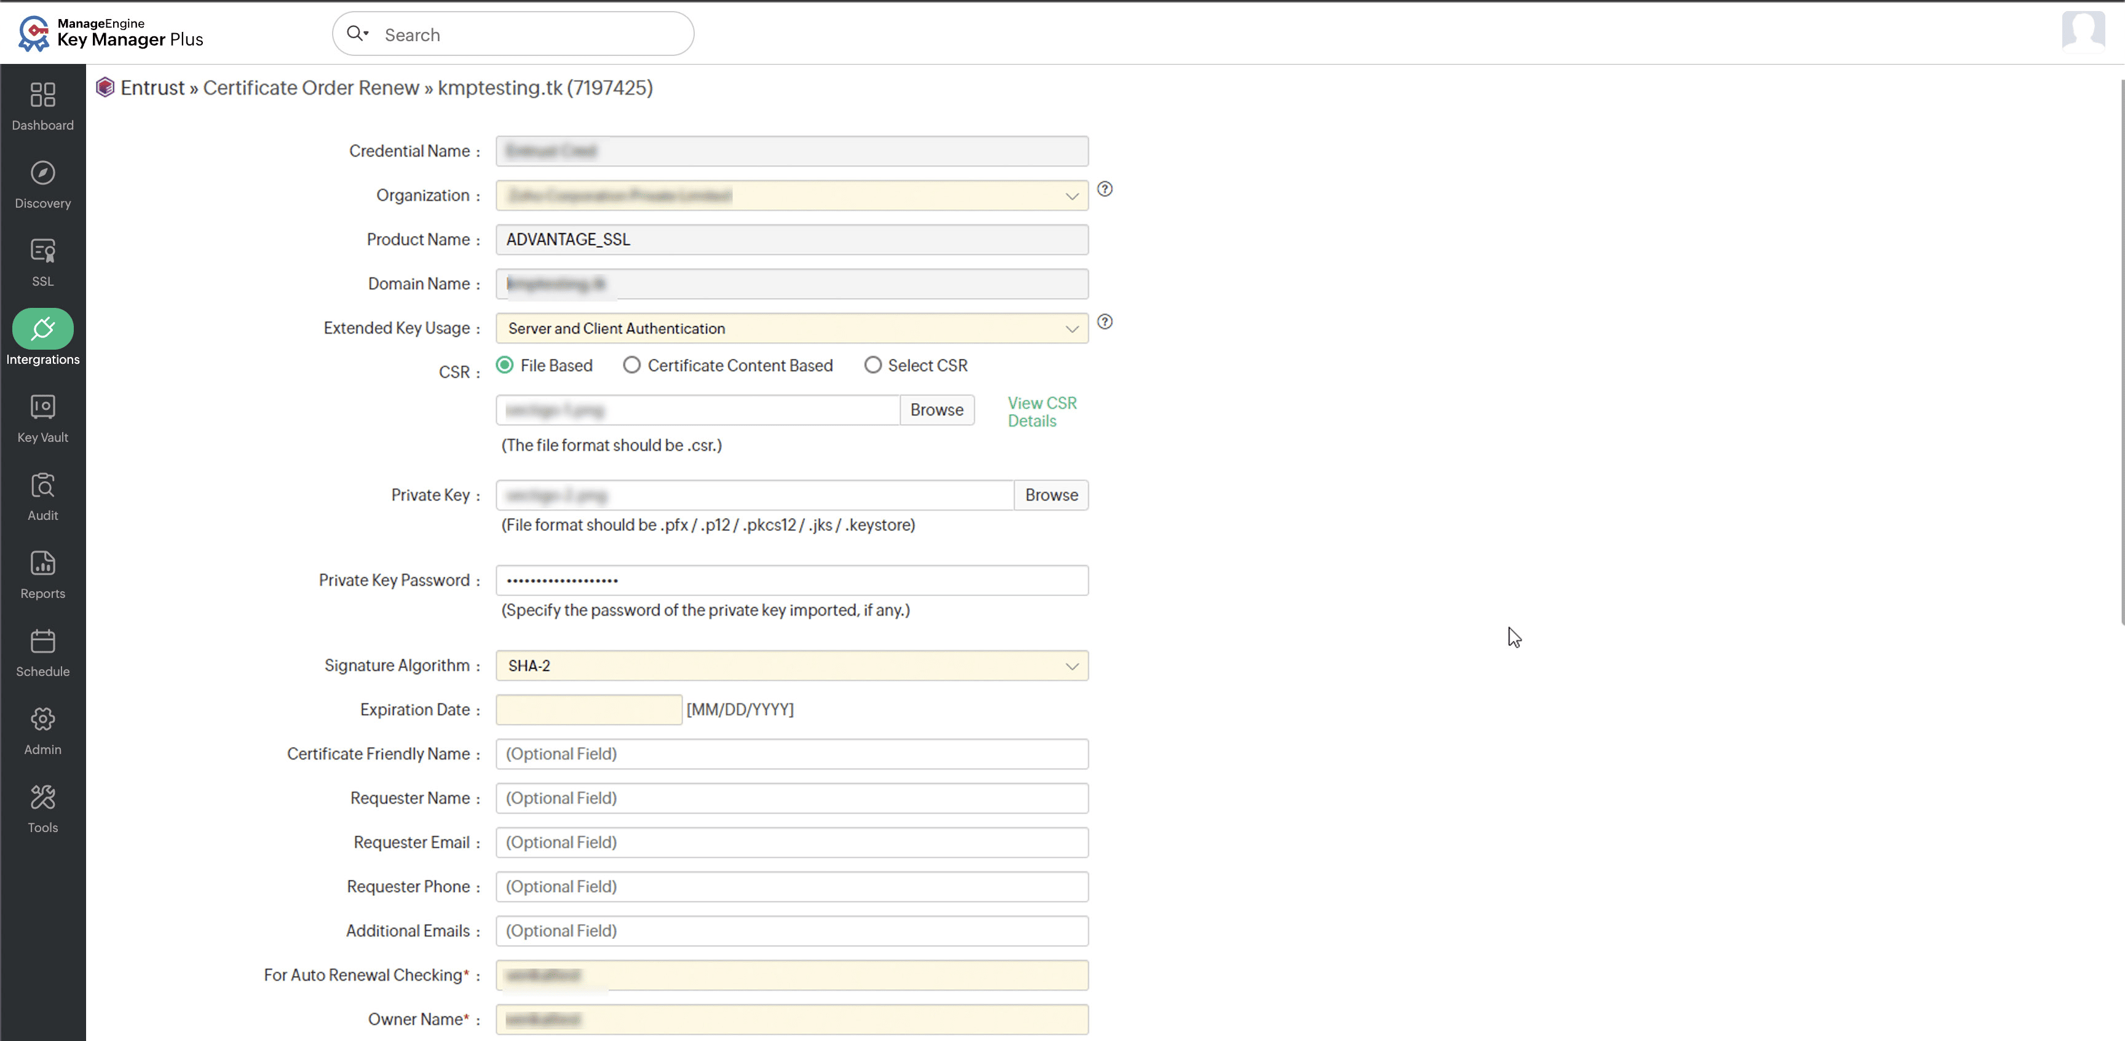The height and width of the screenshot is (1041, 2125).
Task: Click the 'kmptesting.tk (7197425)' breadcrumb text
Action: pyautogui.click(x=545, y=88)
